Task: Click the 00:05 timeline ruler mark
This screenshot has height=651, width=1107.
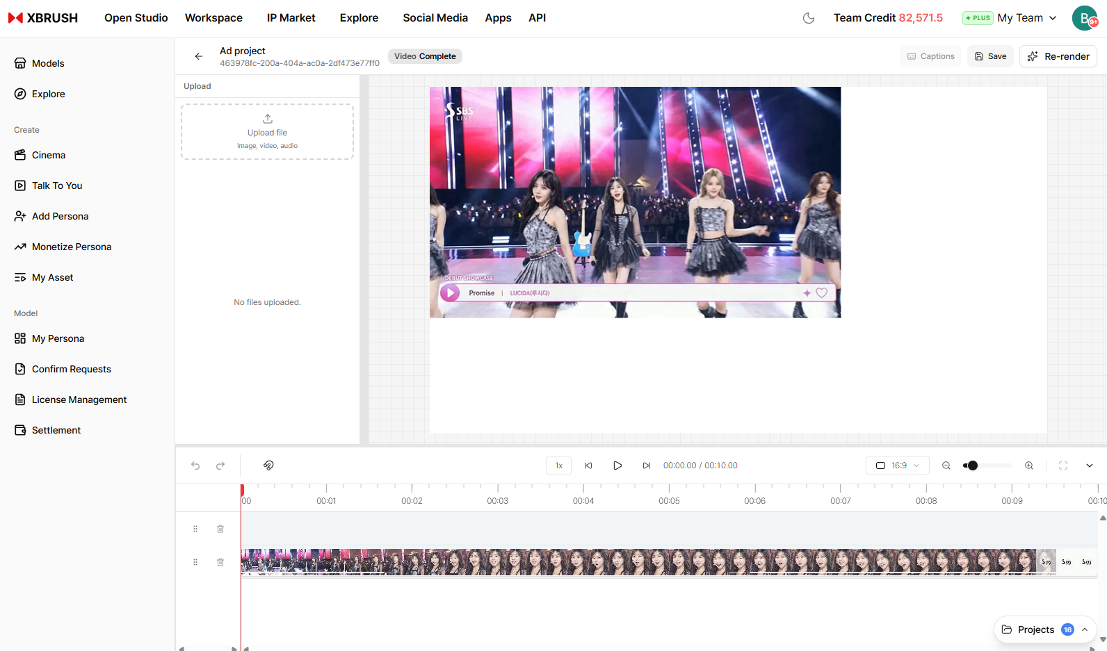Action: tap(669, 501)
